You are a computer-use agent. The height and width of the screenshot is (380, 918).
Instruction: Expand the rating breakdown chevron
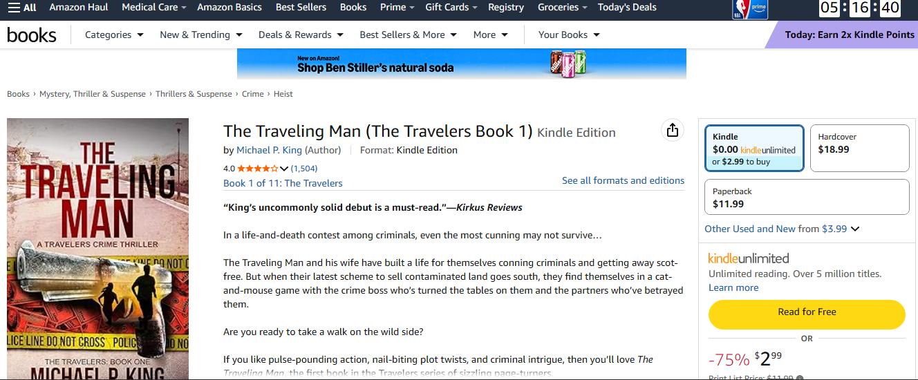click(x=284, y=169)
